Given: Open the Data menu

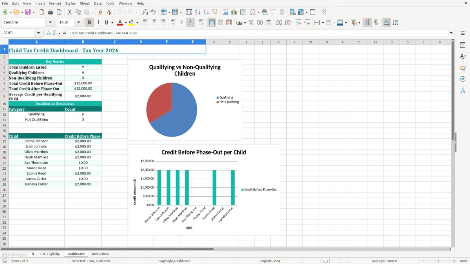Looking at the screenshot, I should point(98,3).
